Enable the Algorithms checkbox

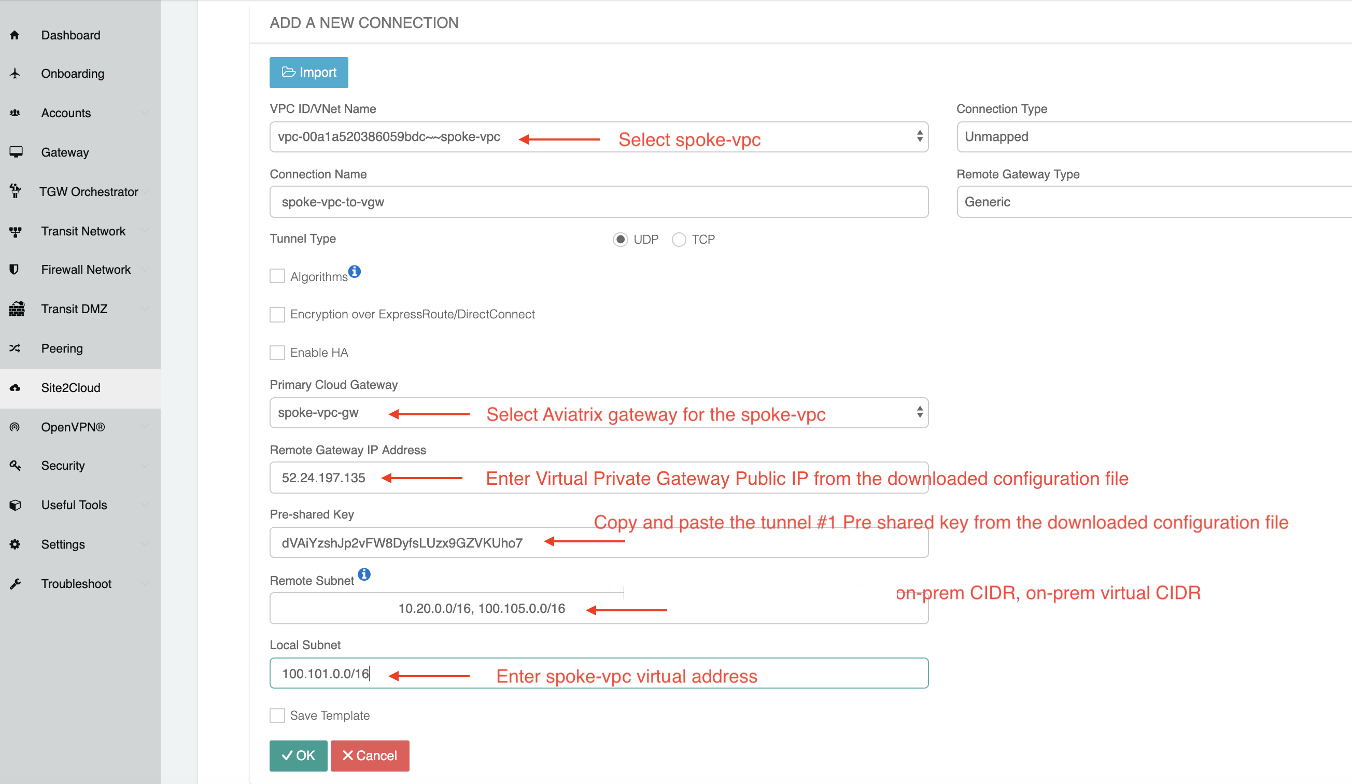[x=277, y=274]
